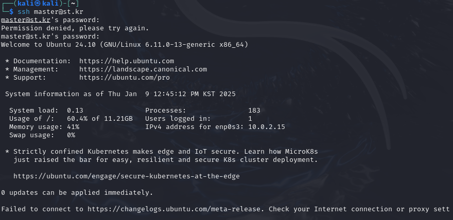The height and width of the screenshot is (220, 453).
Task: Open the landscape.canonical.com management link
Action: 143,69
